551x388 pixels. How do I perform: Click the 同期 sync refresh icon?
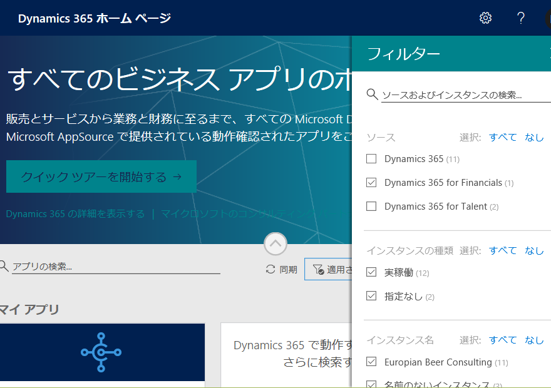pos(270,269)
